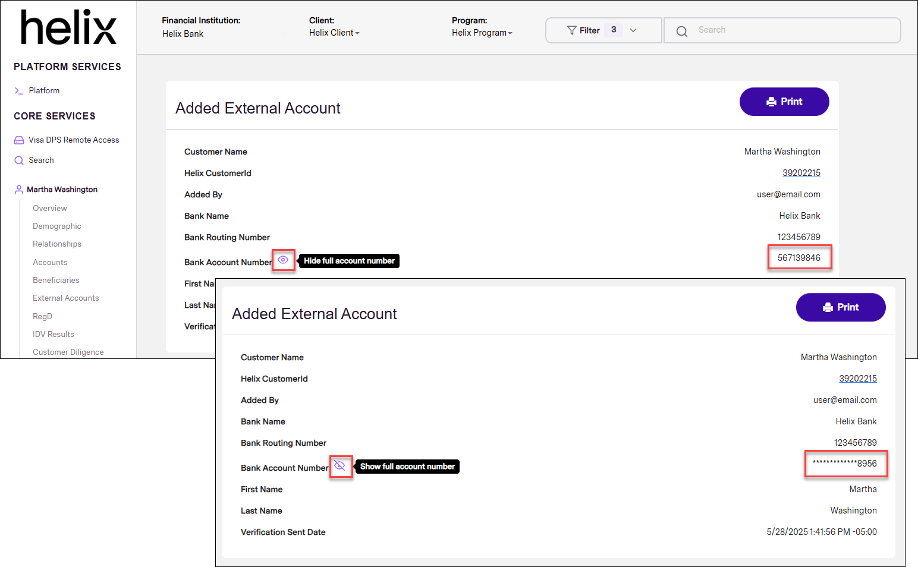The width and height of the screenshot is (918, 567).
Task: Expand the Filter chevron arrow
Action: (x=633, y=30)
